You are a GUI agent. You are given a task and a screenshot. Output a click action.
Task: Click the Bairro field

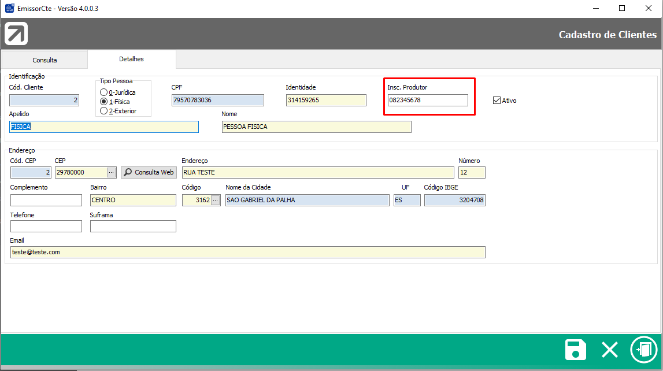click(x=133, y=201)
